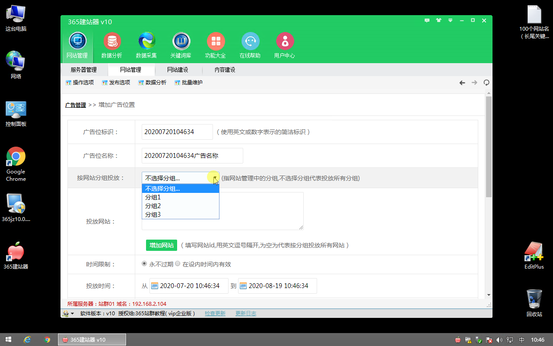Expand the 操作选项 menu
The height and width of the screenshot is (346, 553).
click(x=79, y=83)
